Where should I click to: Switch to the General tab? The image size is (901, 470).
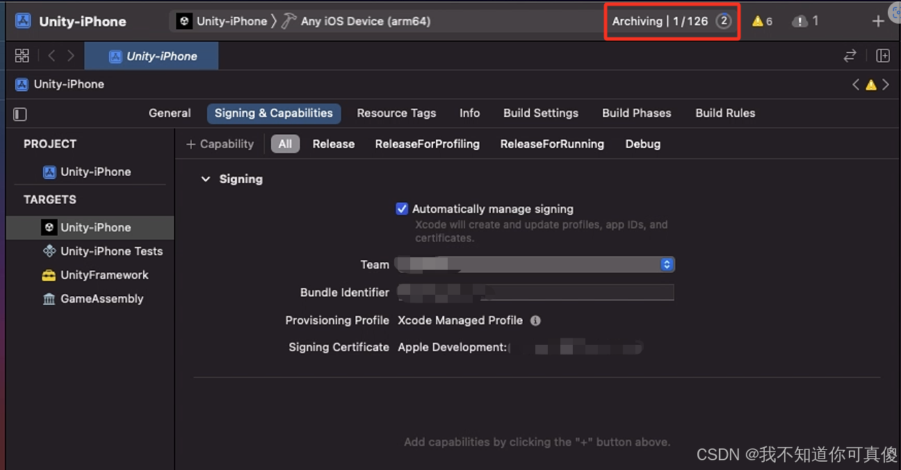point(170,113)
